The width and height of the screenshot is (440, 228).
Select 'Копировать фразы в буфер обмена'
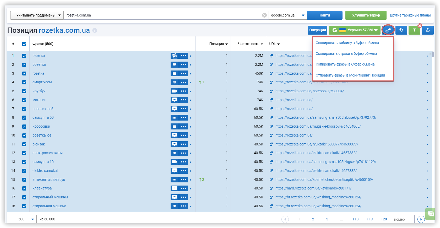(345, 64)
